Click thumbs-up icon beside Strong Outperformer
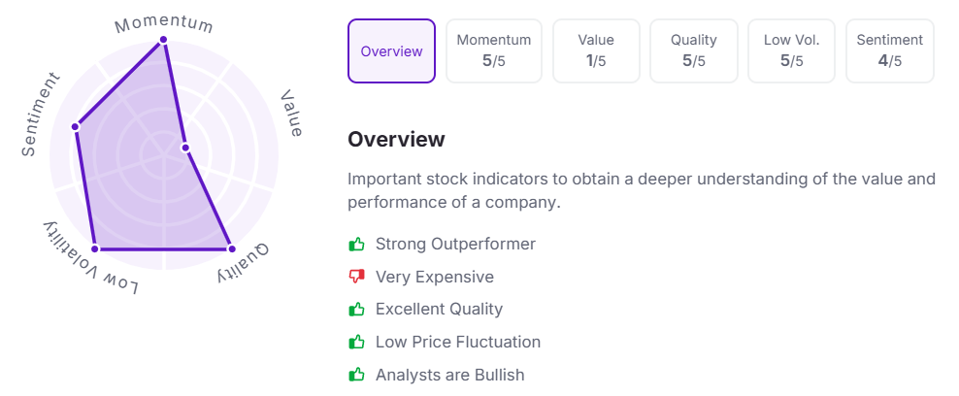959x396 pixels. coord(356,244)
